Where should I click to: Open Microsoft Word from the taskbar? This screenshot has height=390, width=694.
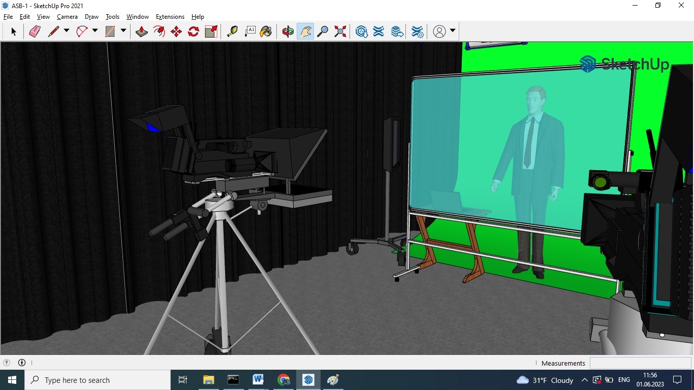click(258, 380)
